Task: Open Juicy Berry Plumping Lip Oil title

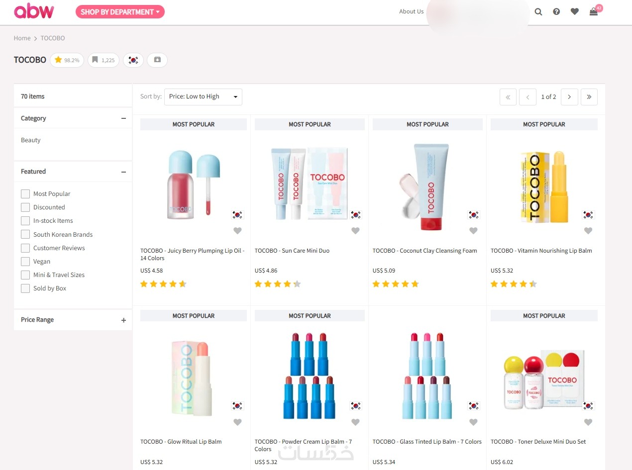Action: coord(193,254)
